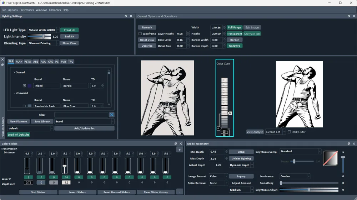
Task: Open the Options menu
Action: 12,10
